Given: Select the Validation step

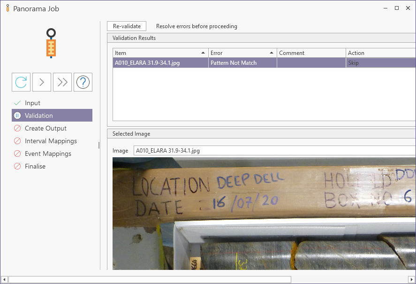Looking at the screenshot, I should click(x=39, y=115).
